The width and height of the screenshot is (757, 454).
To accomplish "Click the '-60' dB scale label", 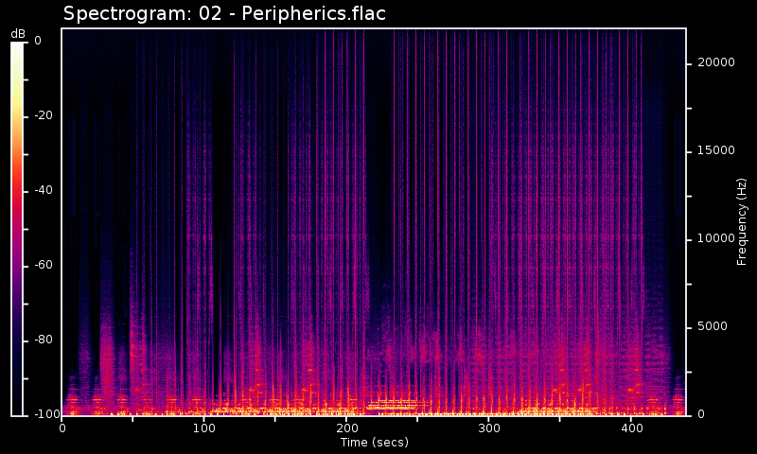I will 37,265.
